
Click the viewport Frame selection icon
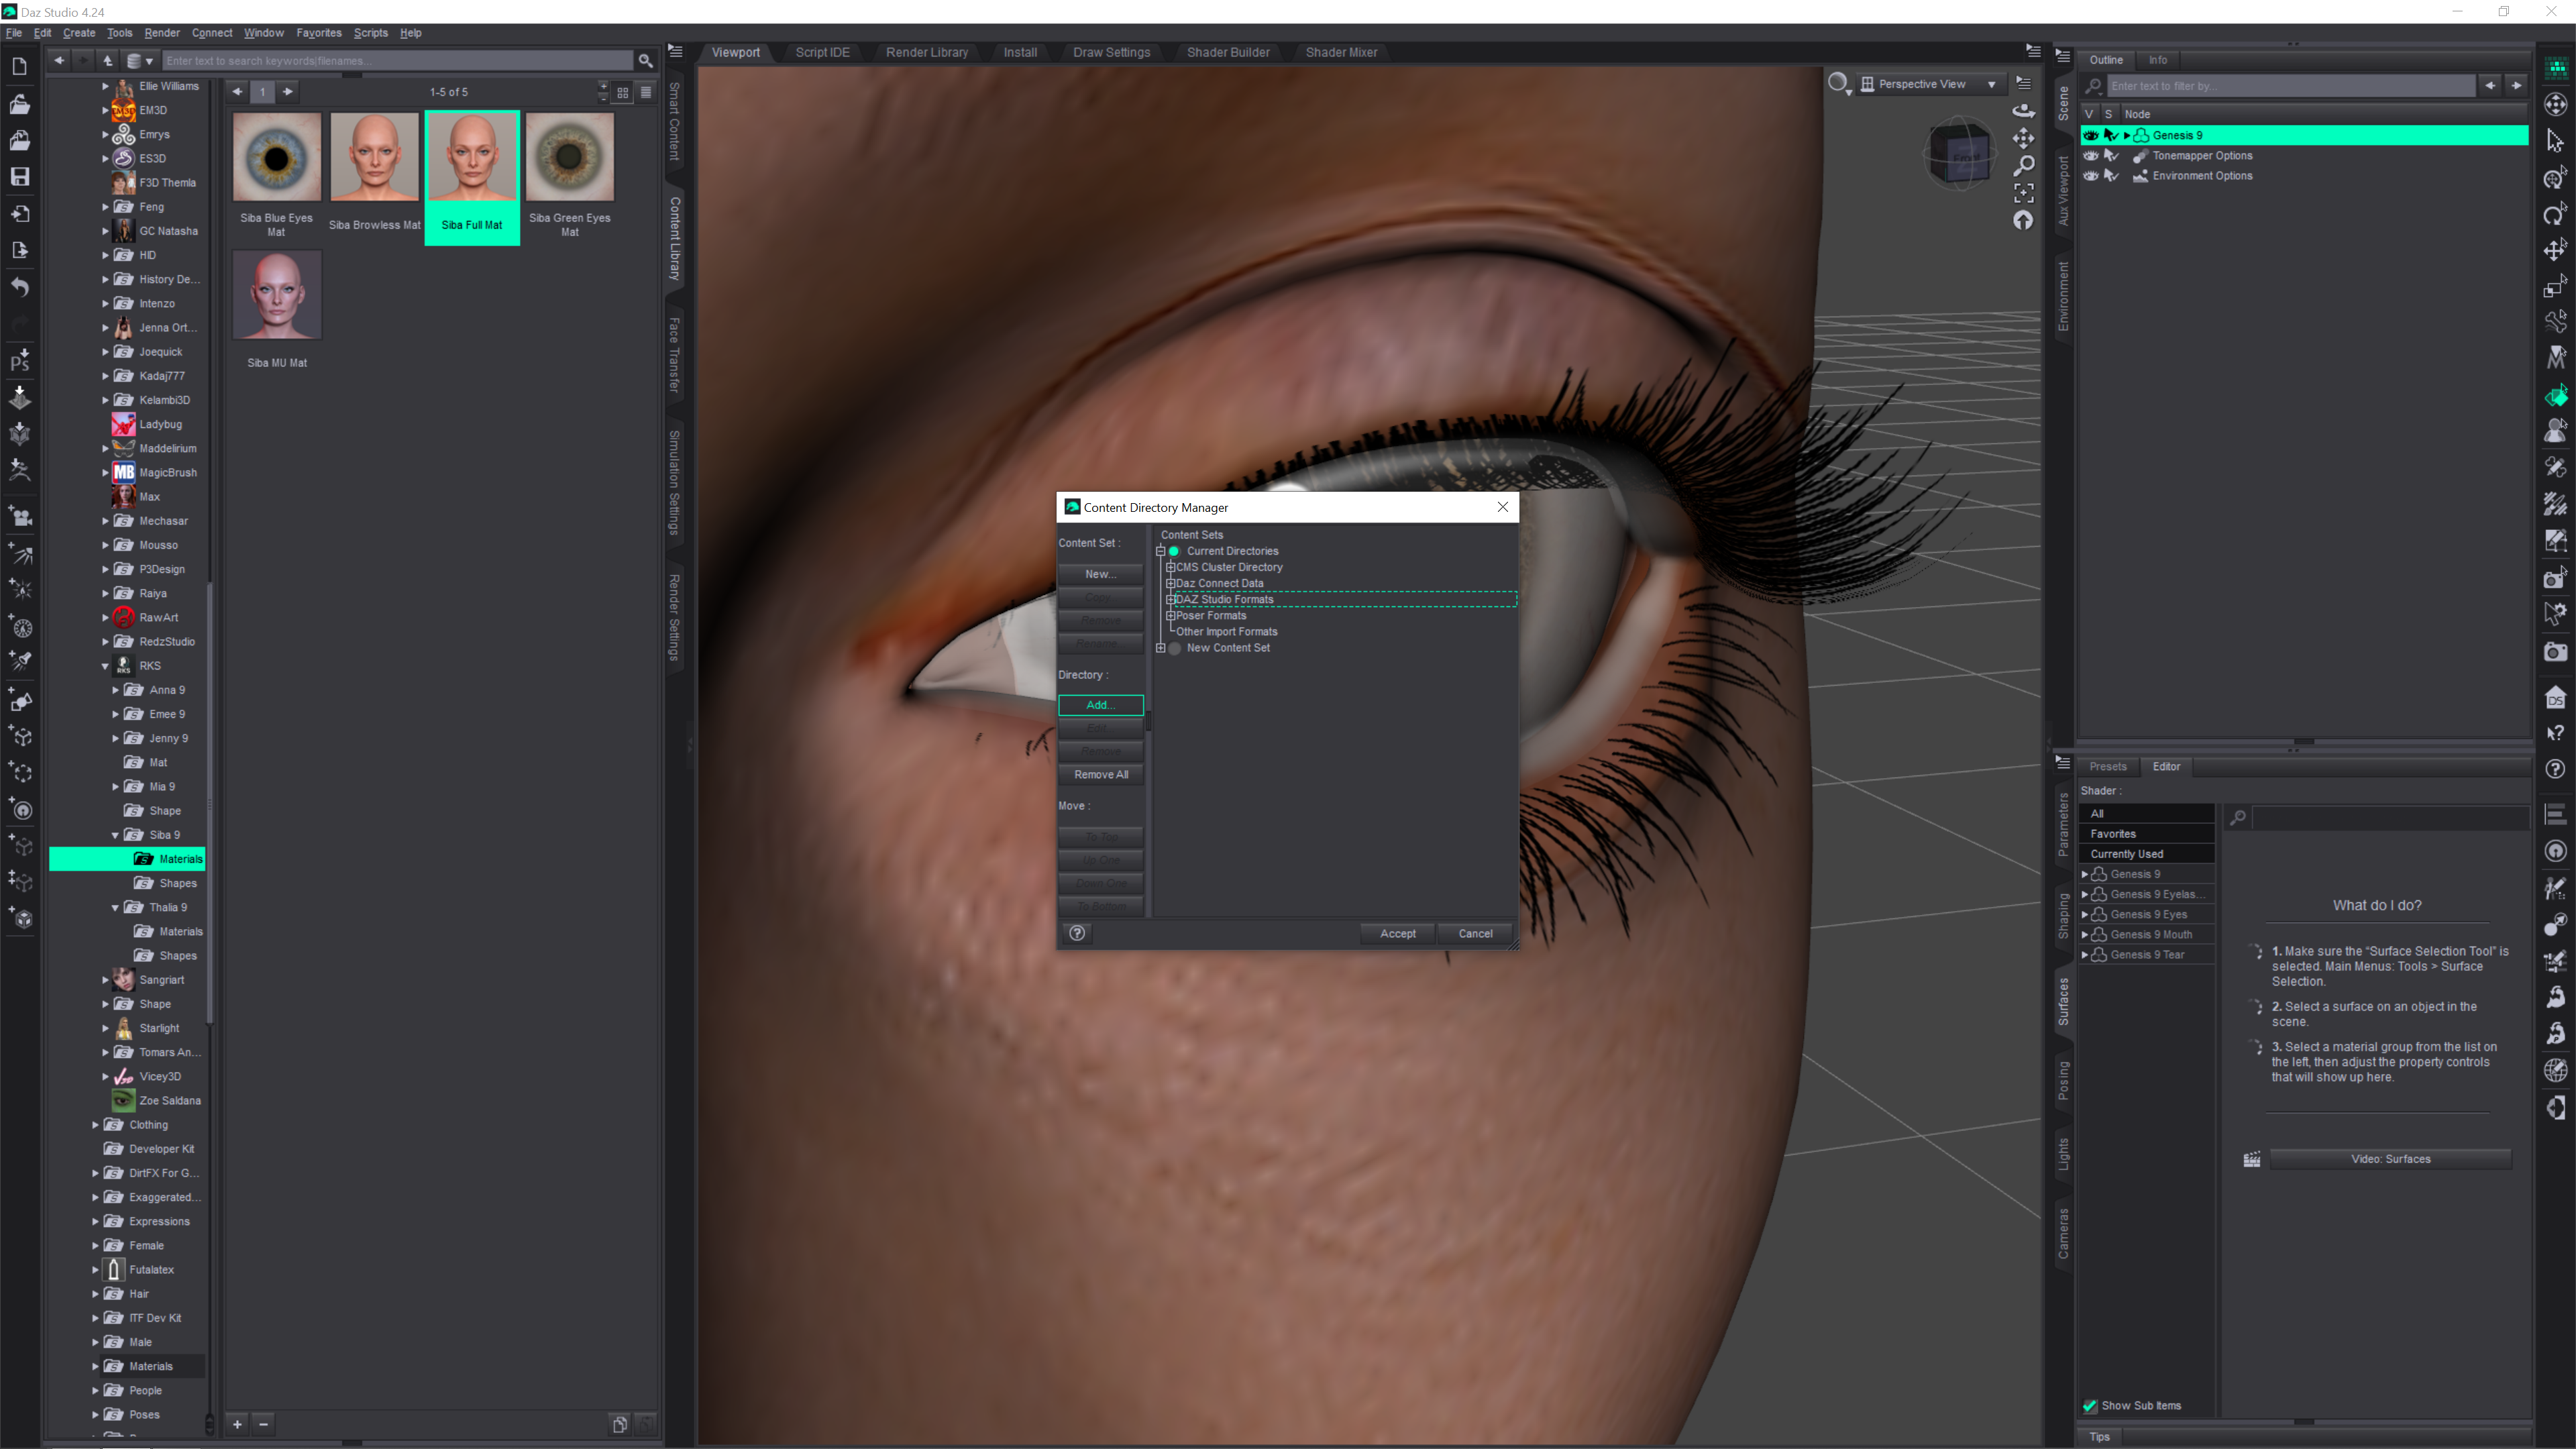(2023, 193)
